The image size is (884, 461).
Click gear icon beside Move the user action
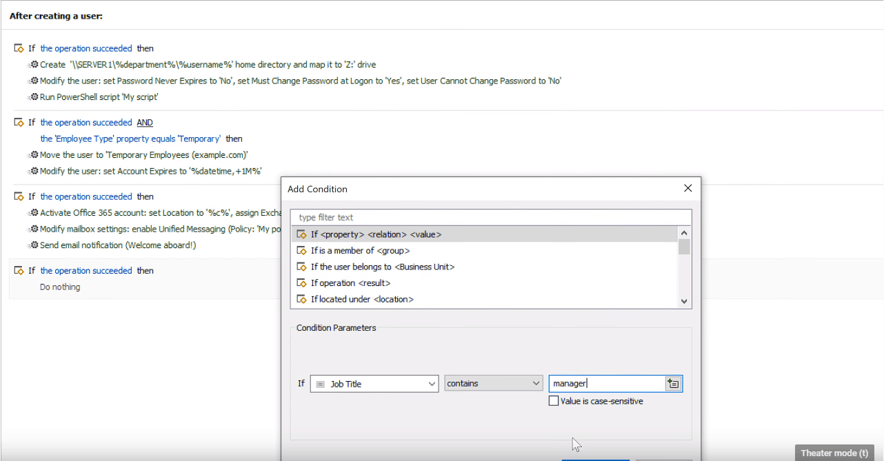point(34,155)
